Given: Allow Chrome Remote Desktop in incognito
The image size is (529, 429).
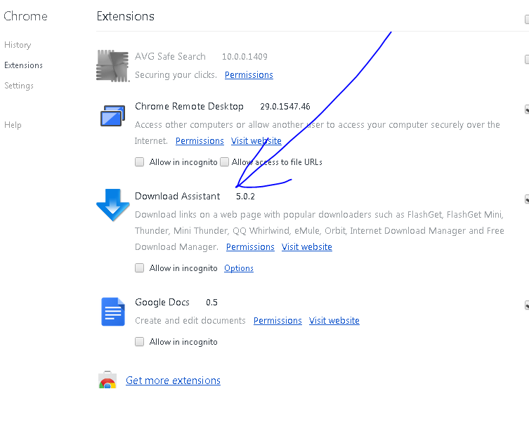Looking at the screenshot, I should [x=139, y=162].
